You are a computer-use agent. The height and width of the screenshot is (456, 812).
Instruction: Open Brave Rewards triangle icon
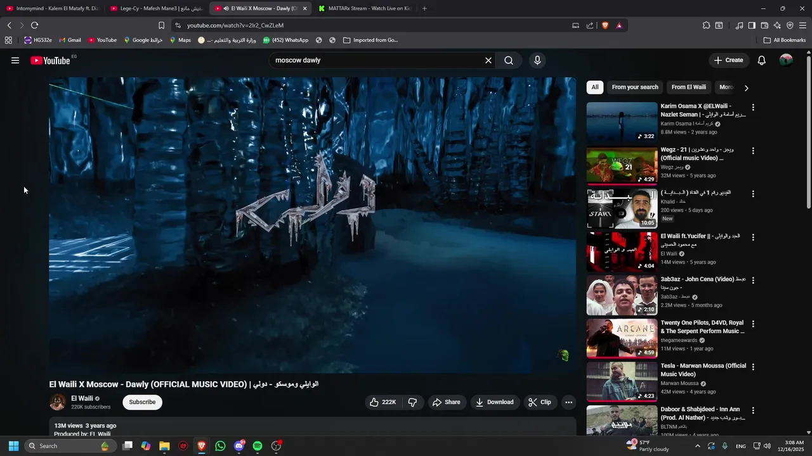[x=619, y=25]
